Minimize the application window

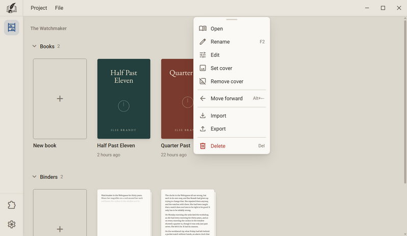coord(367,8)
